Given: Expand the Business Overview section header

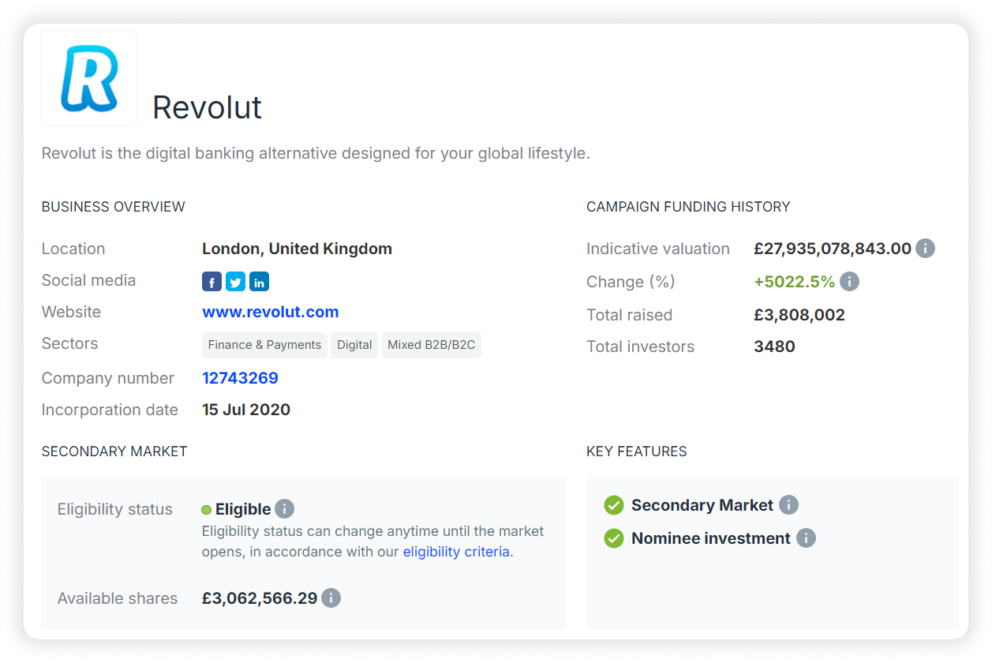Looking at the screenshot, I should 113,206.
